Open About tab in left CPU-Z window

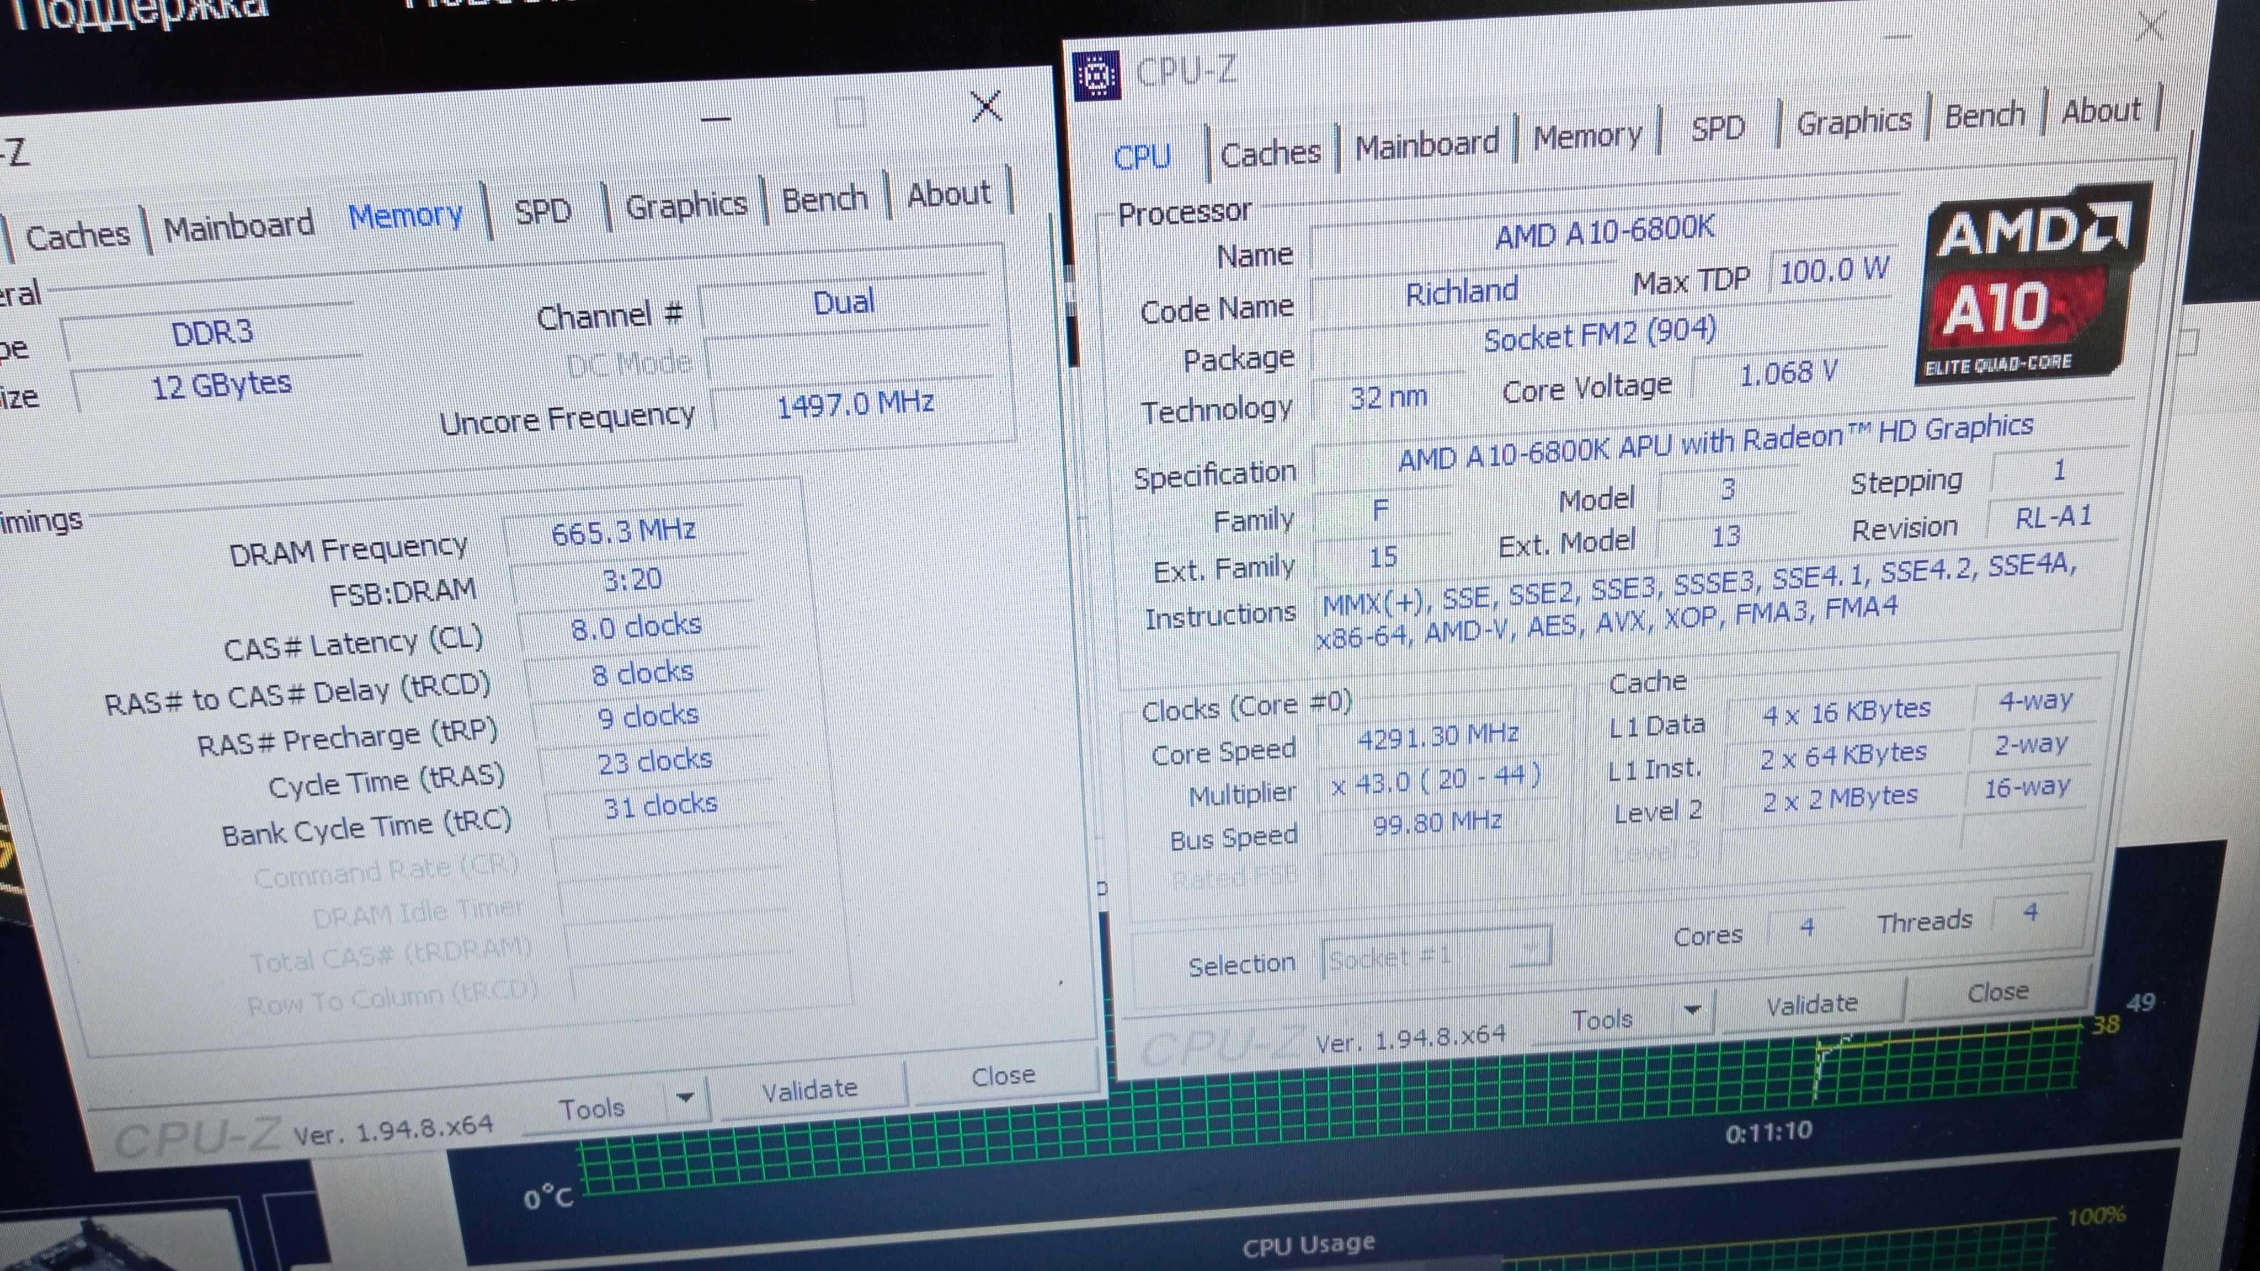[x=948, y=193]
